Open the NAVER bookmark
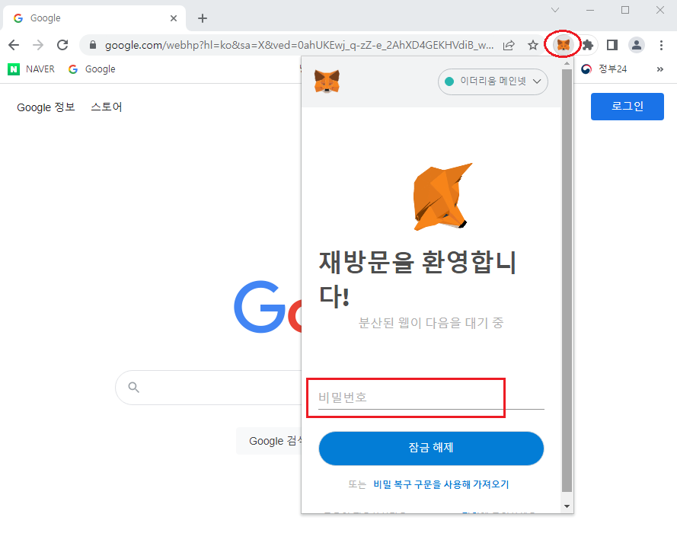The width and height of the screenshot is (677, 546). (31, 69)
